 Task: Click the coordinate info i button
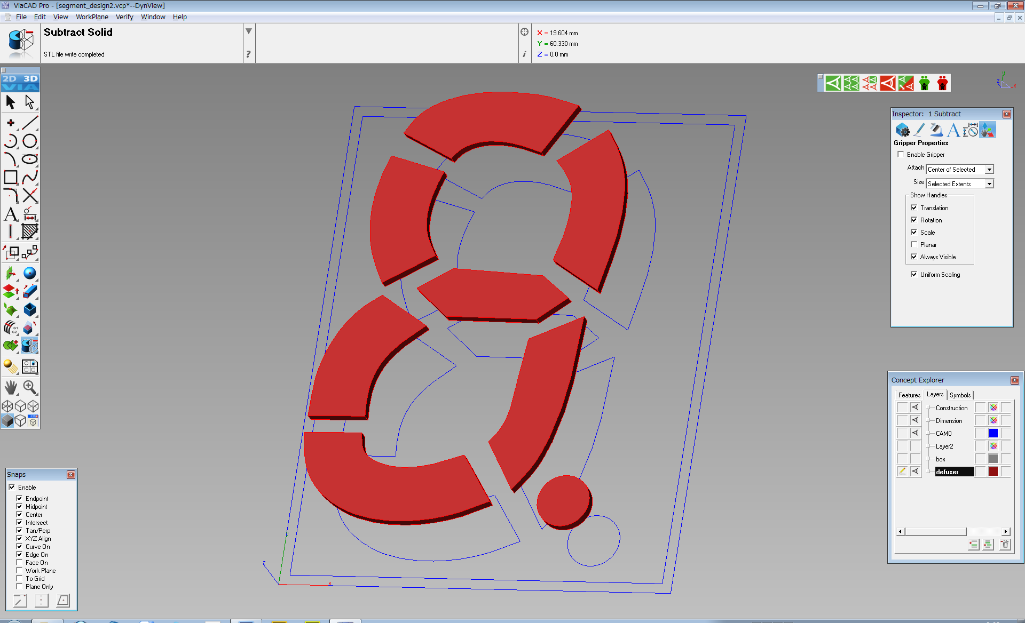524,54
